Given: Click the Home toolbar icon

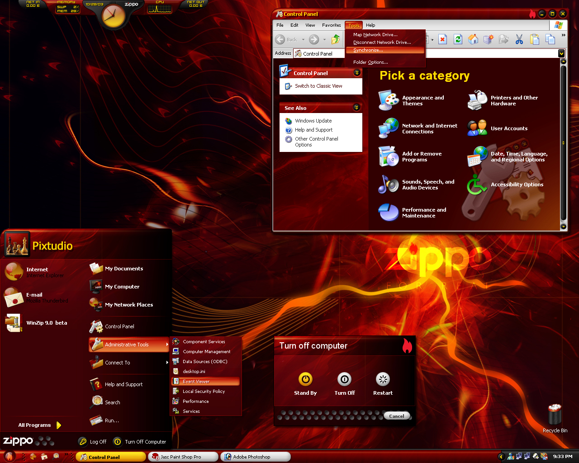Looking at the screenshot, I should (473, 39).
